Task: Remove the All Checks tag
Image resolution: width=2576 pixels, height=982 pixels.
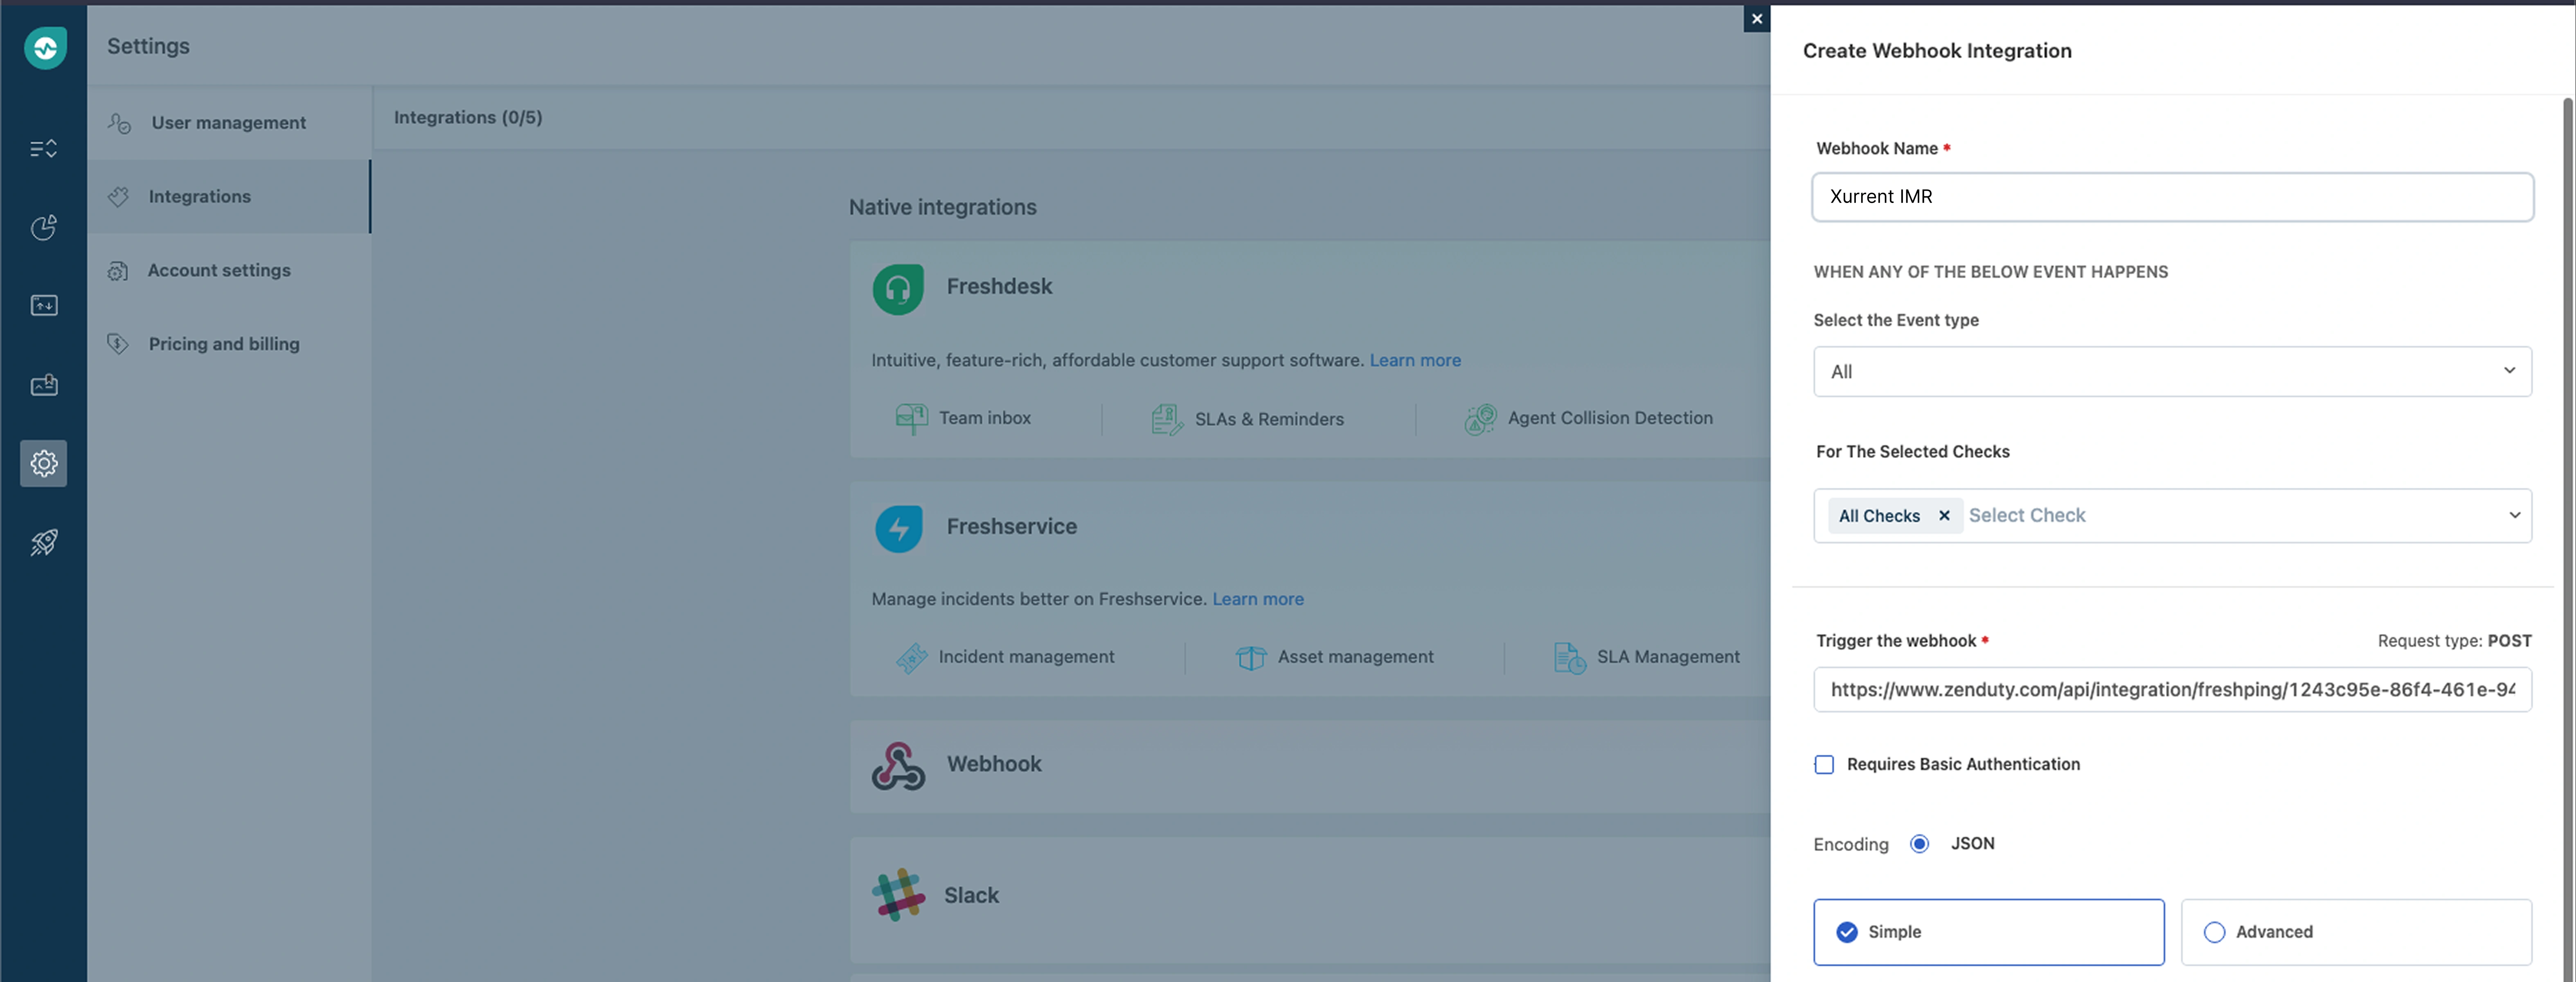Action: (x=1943, y=516)
